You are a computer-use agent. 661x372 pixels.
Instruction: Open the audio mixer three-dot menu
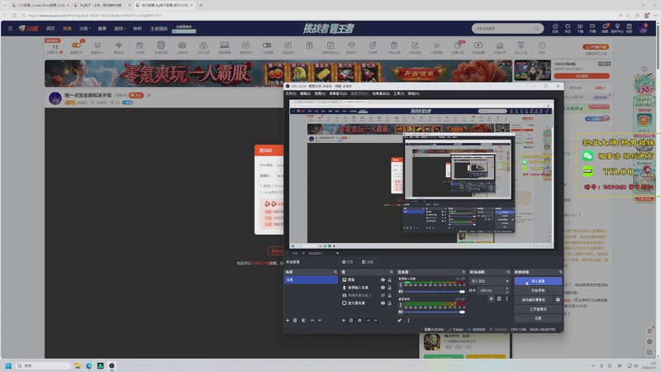pyautogui.click(x=408, y=321)
